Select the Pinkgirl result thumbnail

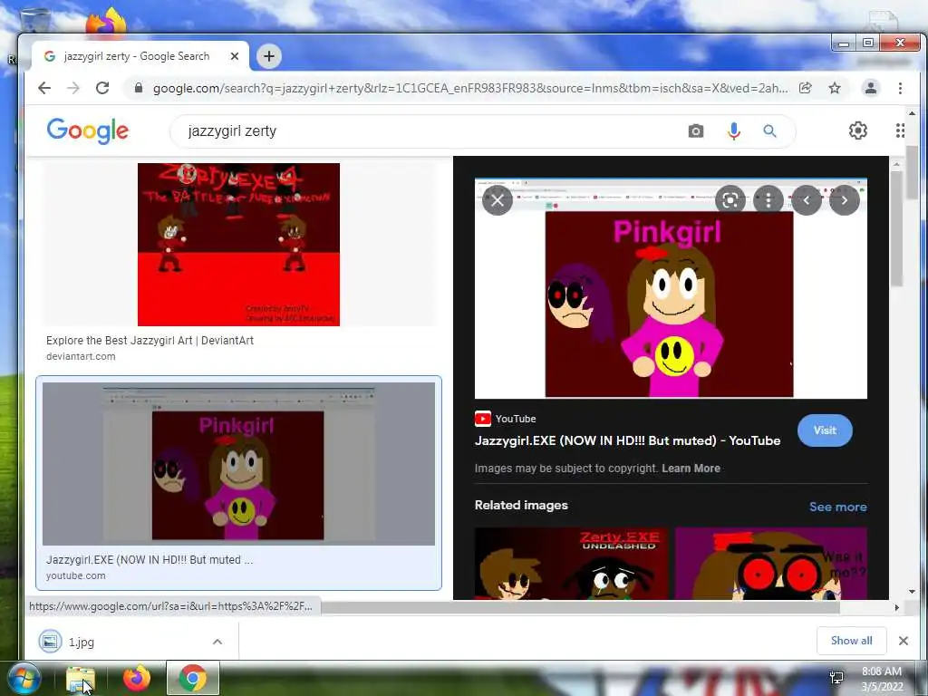click(238, 463)
